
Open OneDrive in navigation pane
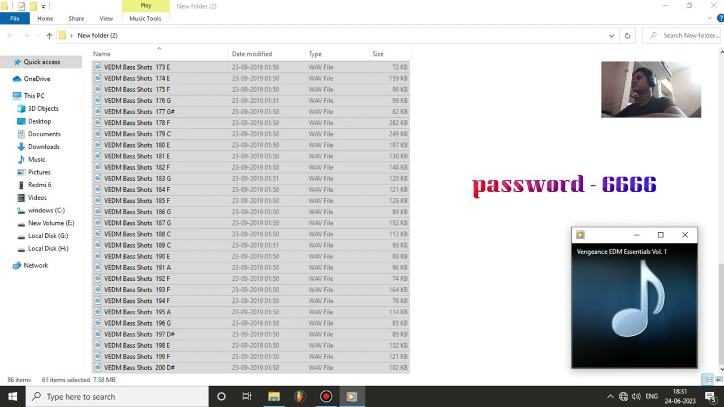pos(37,79)
